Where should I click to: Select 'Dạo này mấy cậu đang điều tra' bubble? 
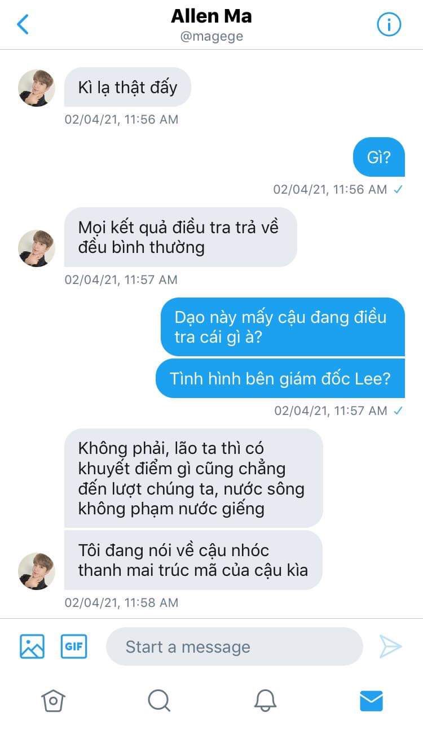(x=283, y=327)
